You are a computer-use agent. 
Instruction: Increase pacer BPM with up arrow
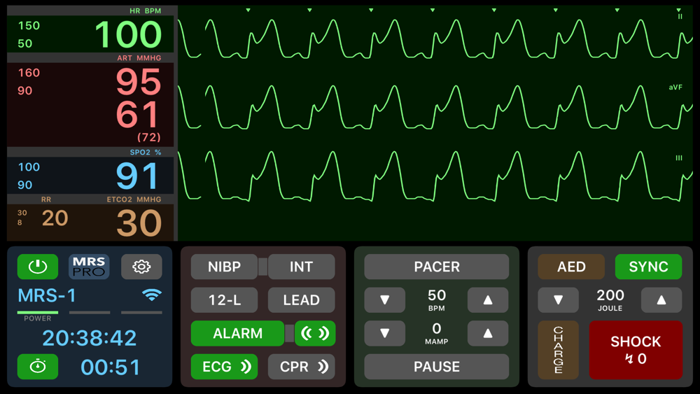click(x=488, y=300)
